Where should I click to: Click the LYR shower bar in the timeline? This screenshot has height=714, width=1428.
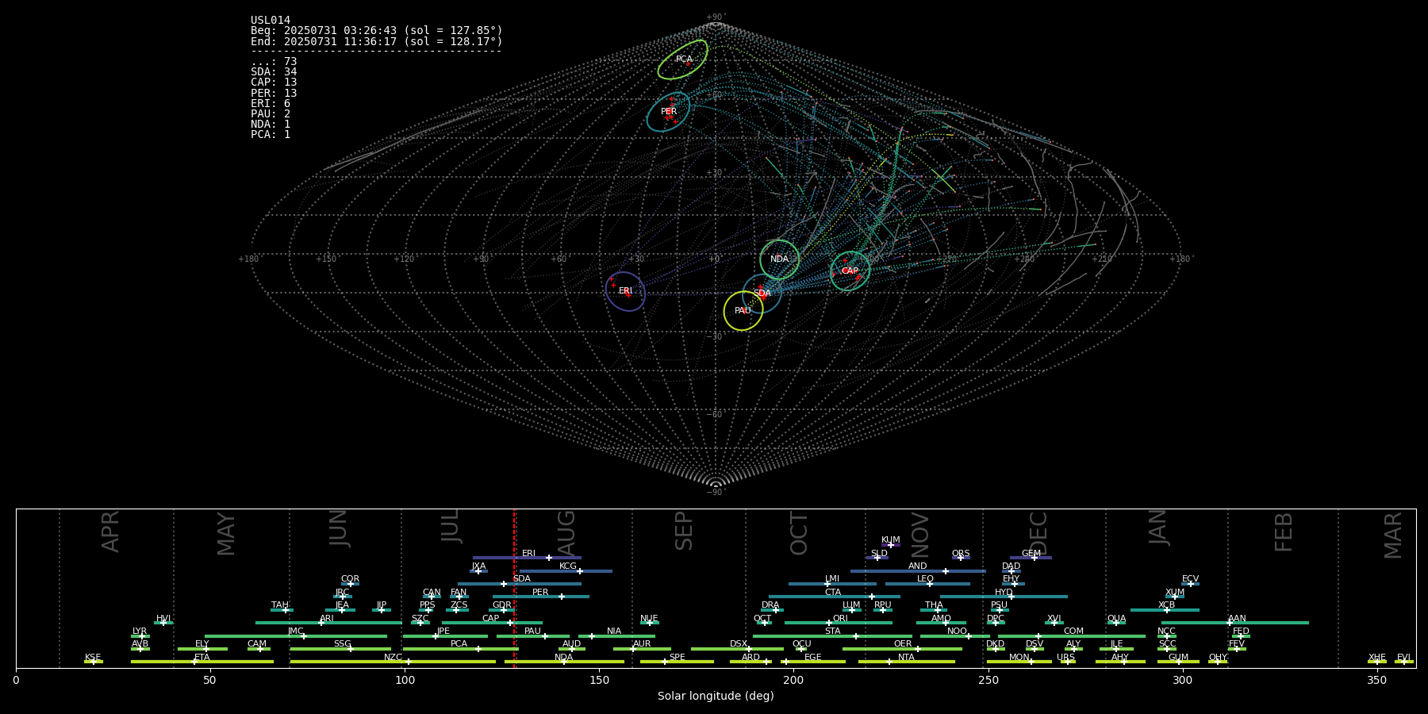(140, 636)
